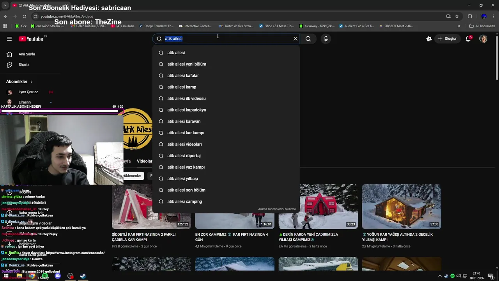Image resolution: width=499 pixels, height=281 pixels.
Task: Start voice search with microphone icon
Action: [326, 39]
